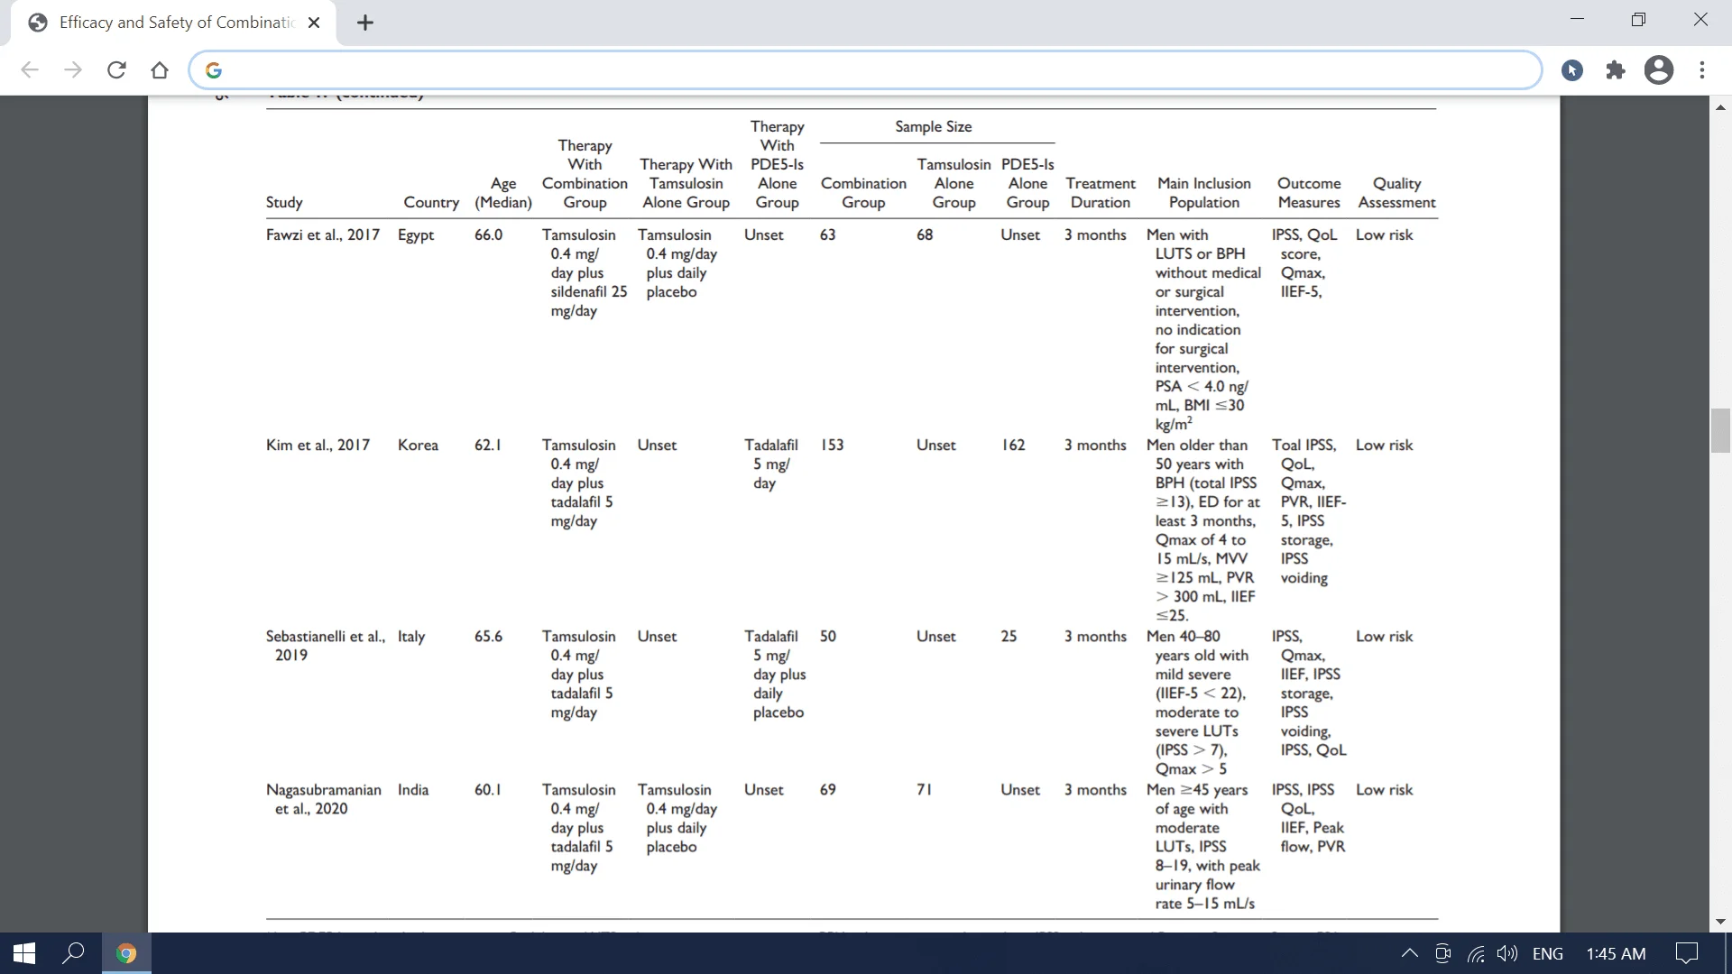Click the 'Treatment Duration' column header
The image size is (1732, 974).
(x=1101, y=193)
